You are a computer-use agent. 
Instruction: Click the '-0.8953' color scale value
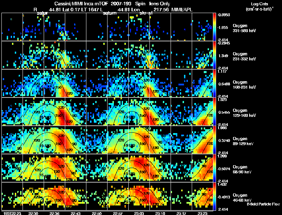point(223,15)
